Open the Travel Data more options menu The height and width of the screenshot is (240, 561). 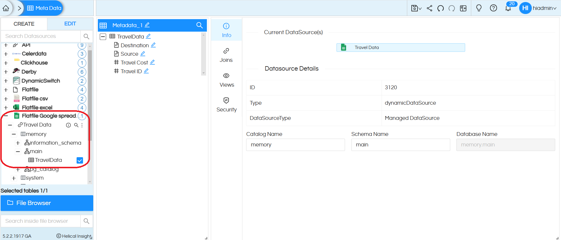[x=82, y=125]
